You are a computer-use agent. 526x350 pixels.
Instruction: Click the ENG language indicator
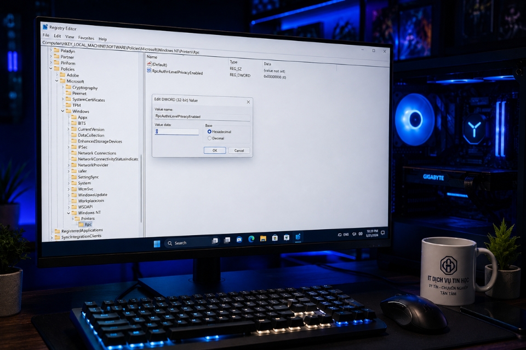(346, 235)
